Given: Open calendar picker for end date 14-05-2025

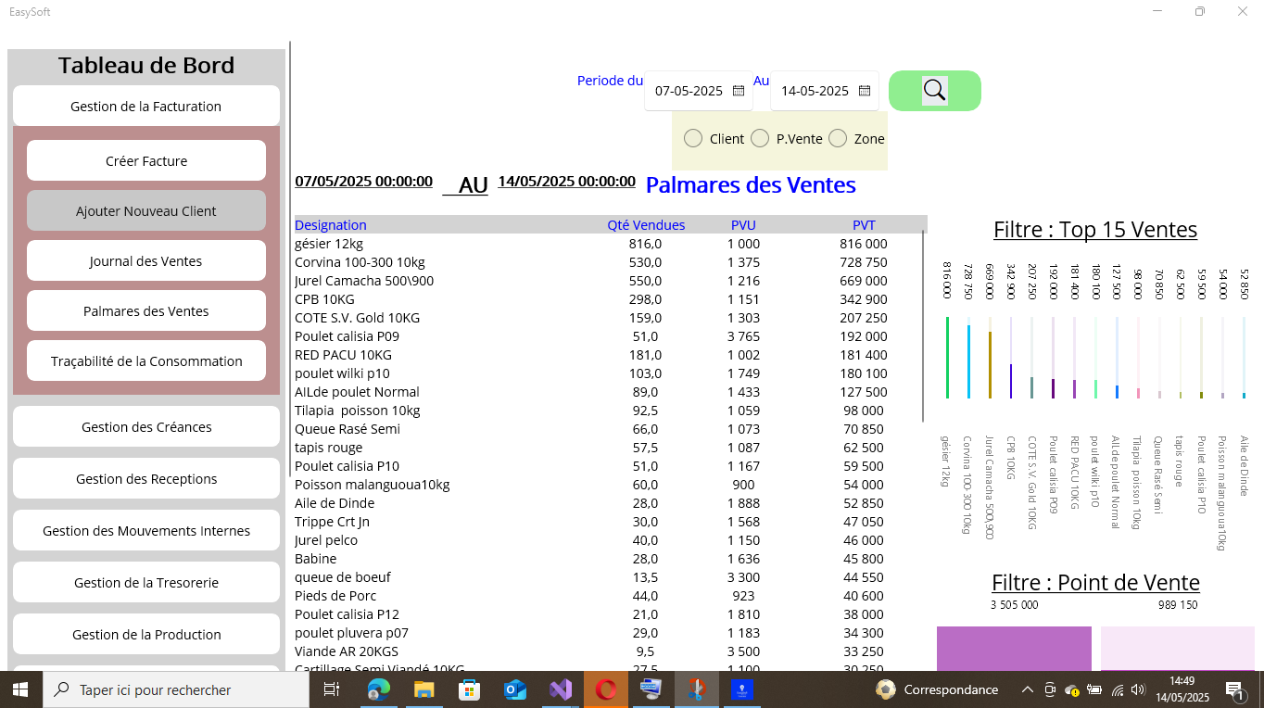Looking at the screenshot, I should coord(865,91).
